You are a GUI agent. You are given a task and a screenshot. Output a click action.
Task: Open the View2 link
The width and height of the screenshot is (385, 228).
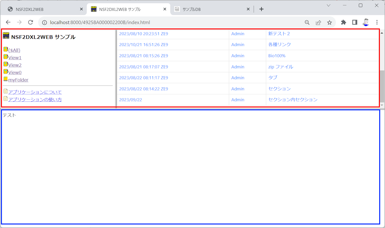15,65
